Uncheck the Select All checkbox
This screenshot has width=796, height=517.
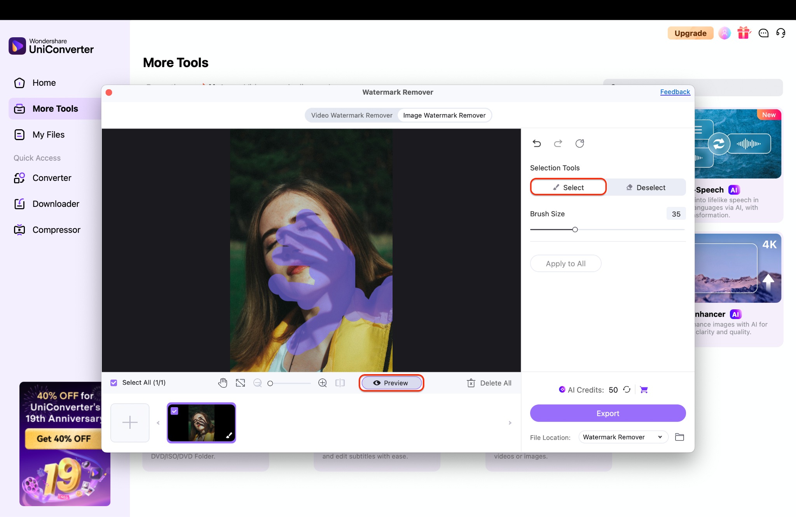click(114, 383)
